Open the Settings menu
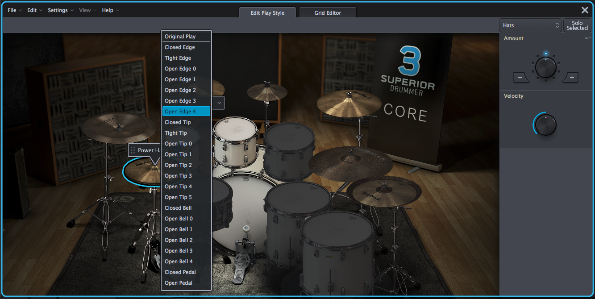The width and height of the screenshot is (595, 299). tap(58, 10)
